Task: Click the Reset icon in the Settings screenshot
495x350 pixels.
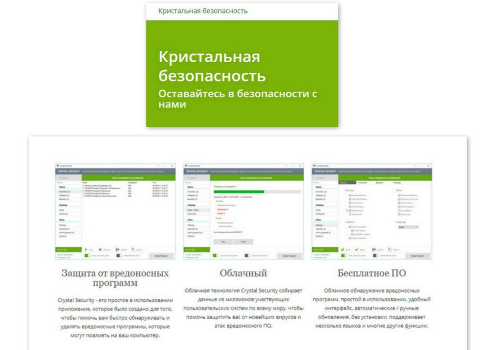Action: [x=341, y=250]
